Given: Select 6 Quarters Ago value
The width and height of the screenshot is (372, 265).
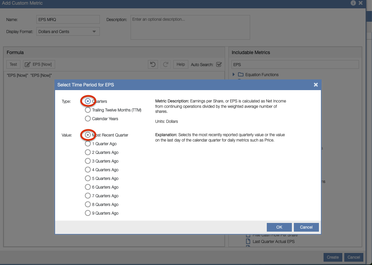Looking at the screenshot, I should point(88,187).
